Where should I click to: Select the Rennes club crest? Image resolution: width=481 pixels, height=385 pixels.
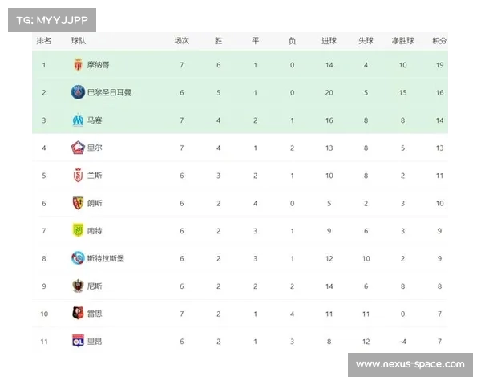pos(78,313)
